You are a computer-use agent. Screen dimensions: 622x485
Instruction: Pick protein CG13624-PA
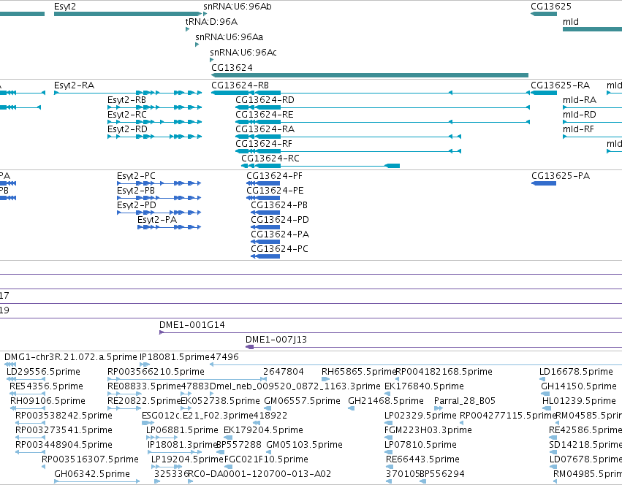(x=280, y=234)
